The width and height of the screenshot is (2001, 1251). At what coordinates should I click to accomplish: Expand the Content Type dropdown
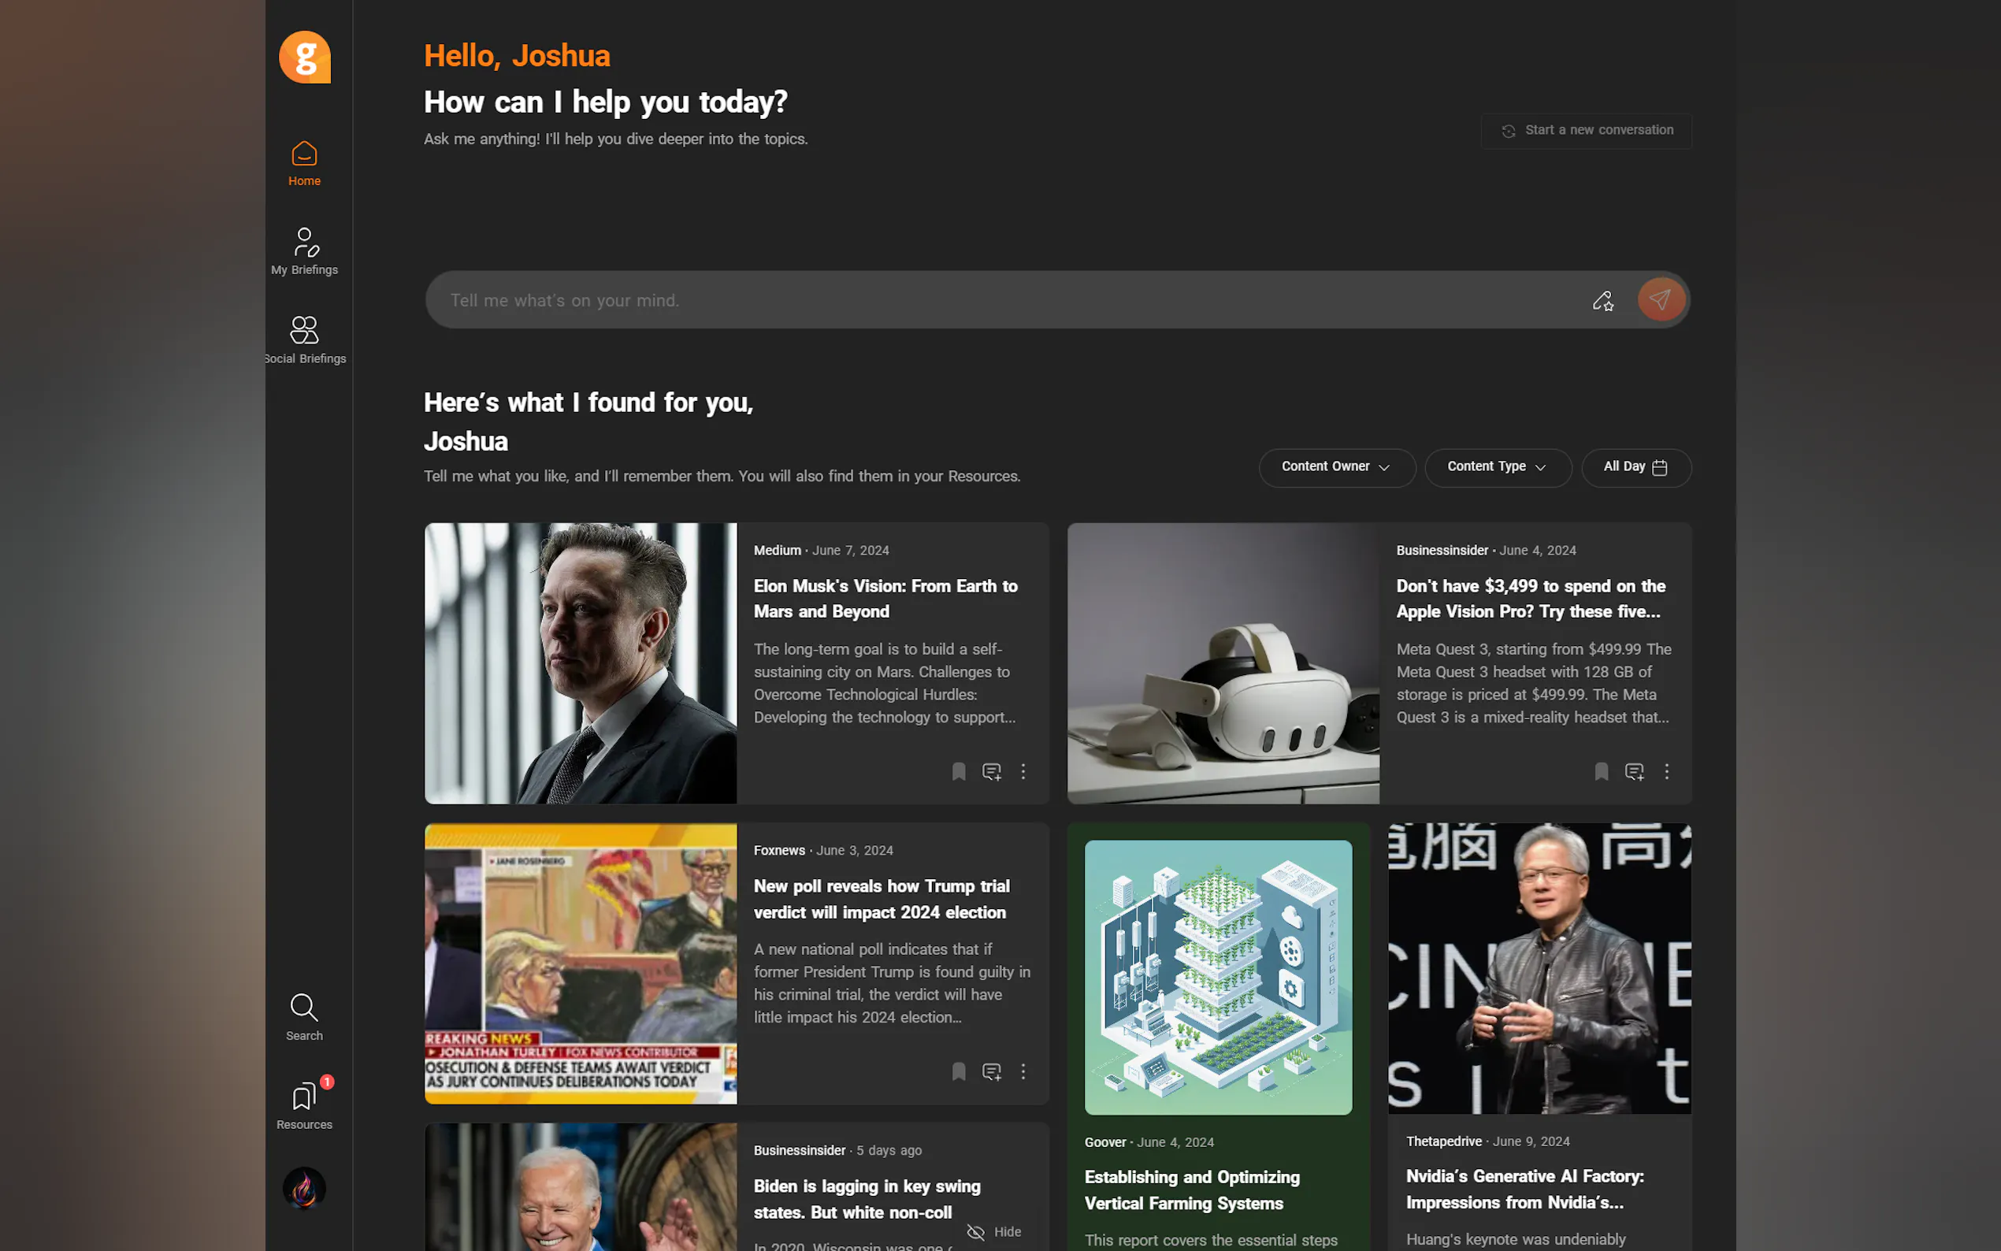coord(1498,467)
